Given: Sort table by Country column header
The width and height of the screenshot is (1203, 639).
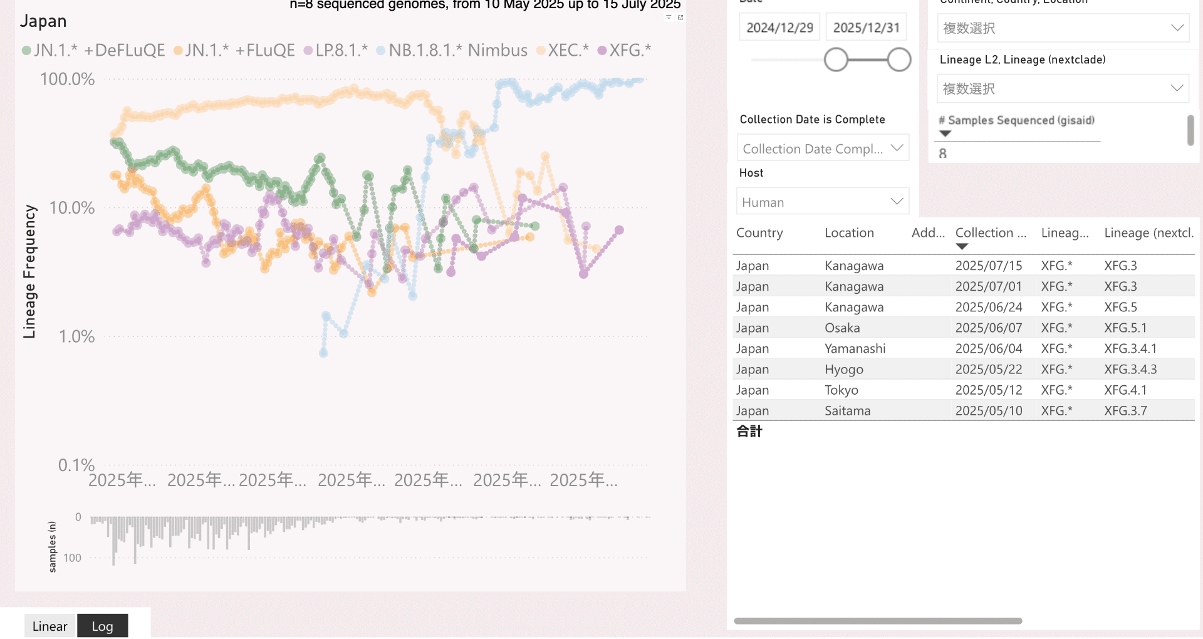Looking at the screenshot, I should point(759,233).
